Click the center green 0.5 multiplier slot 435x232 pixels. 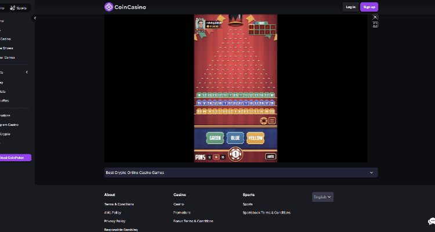[235, 95]
